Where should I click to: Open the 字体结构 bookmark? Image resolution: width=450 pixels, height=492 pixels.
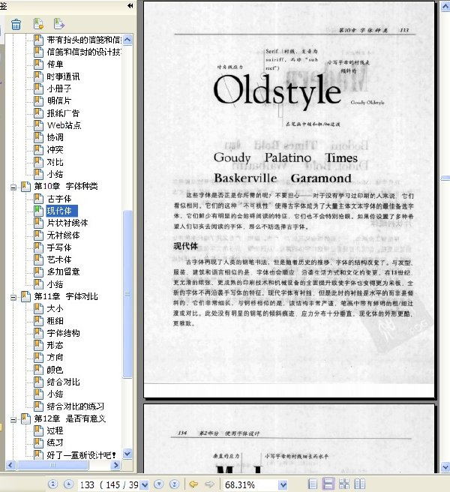click(x=64, y=333)
